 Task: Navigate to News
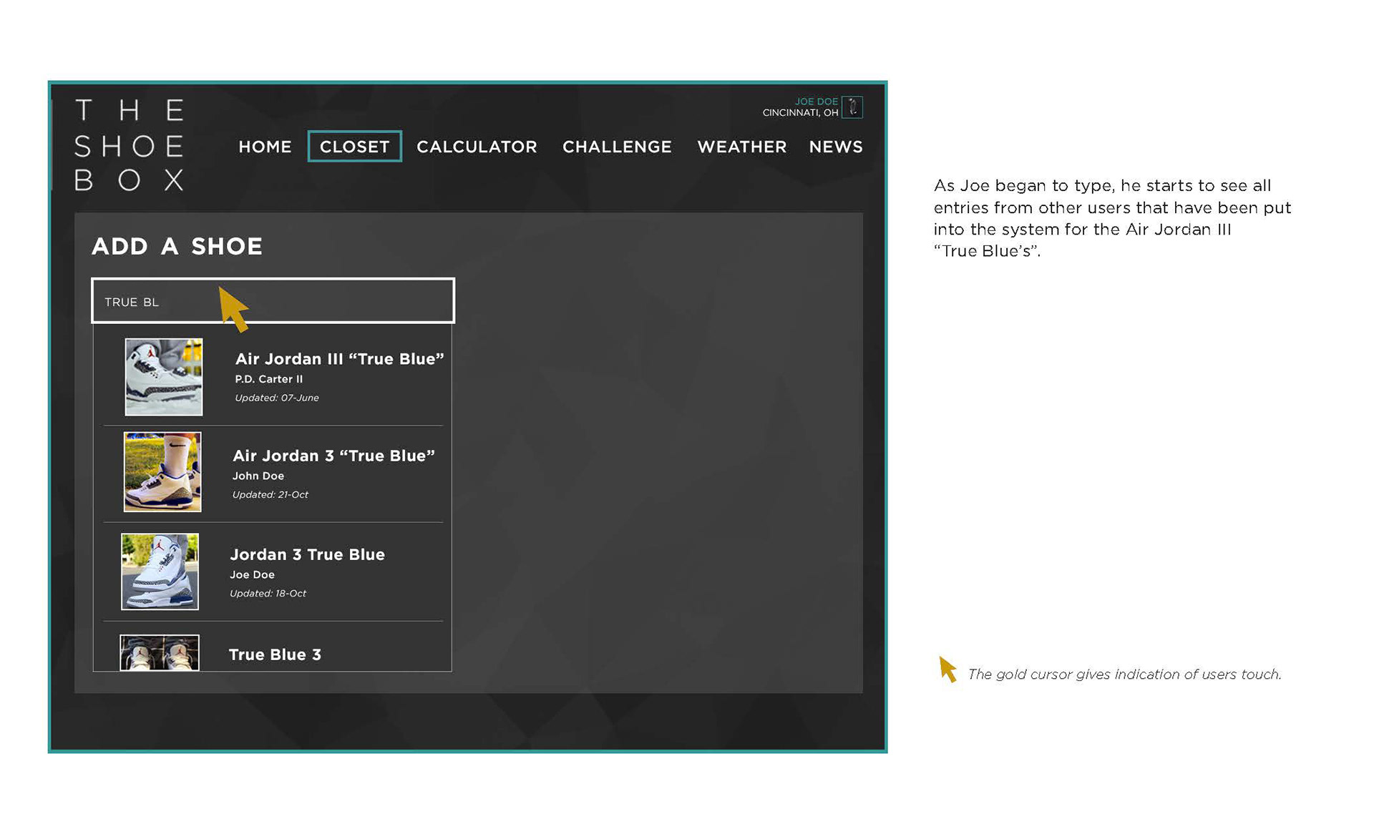point(835,147)
